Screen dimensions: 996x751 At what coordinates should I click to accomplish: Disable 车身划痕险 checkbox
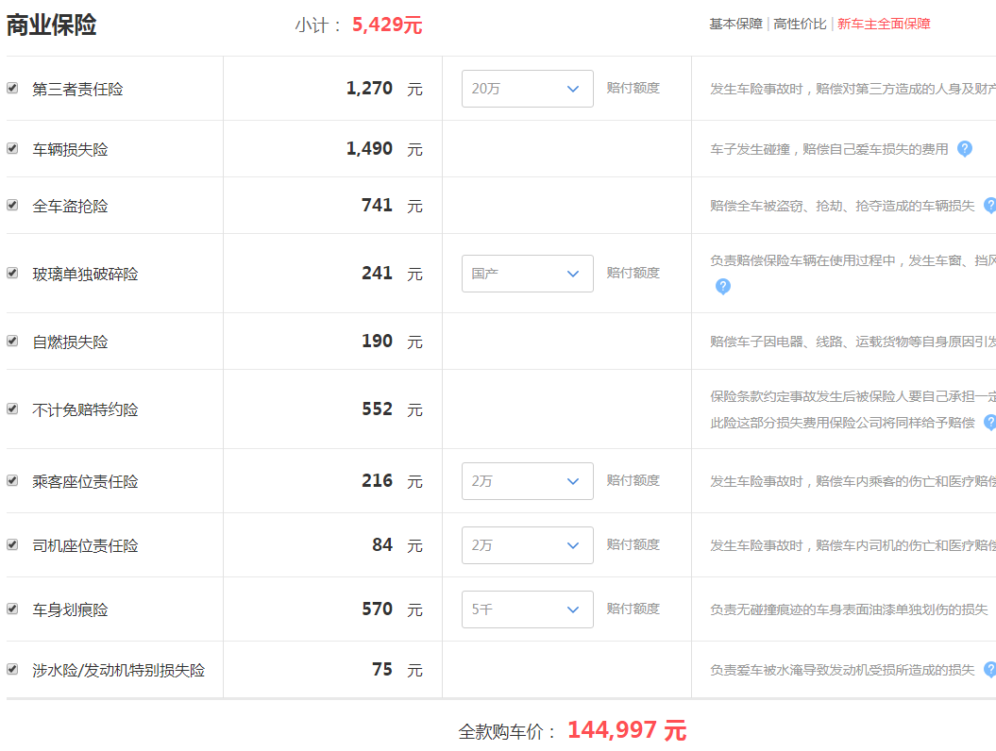(x=12, y=609)
